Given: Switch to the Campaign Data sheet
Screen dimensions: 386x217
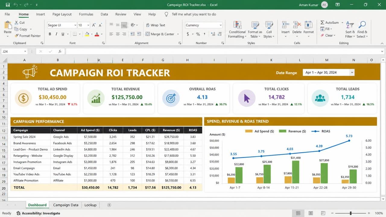Looking at the screenshot, I should point(66,205).
